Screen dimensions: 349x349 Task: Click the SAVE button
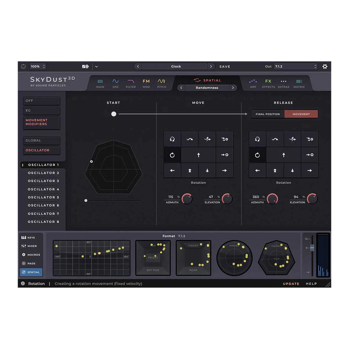(x=224, y=66)
